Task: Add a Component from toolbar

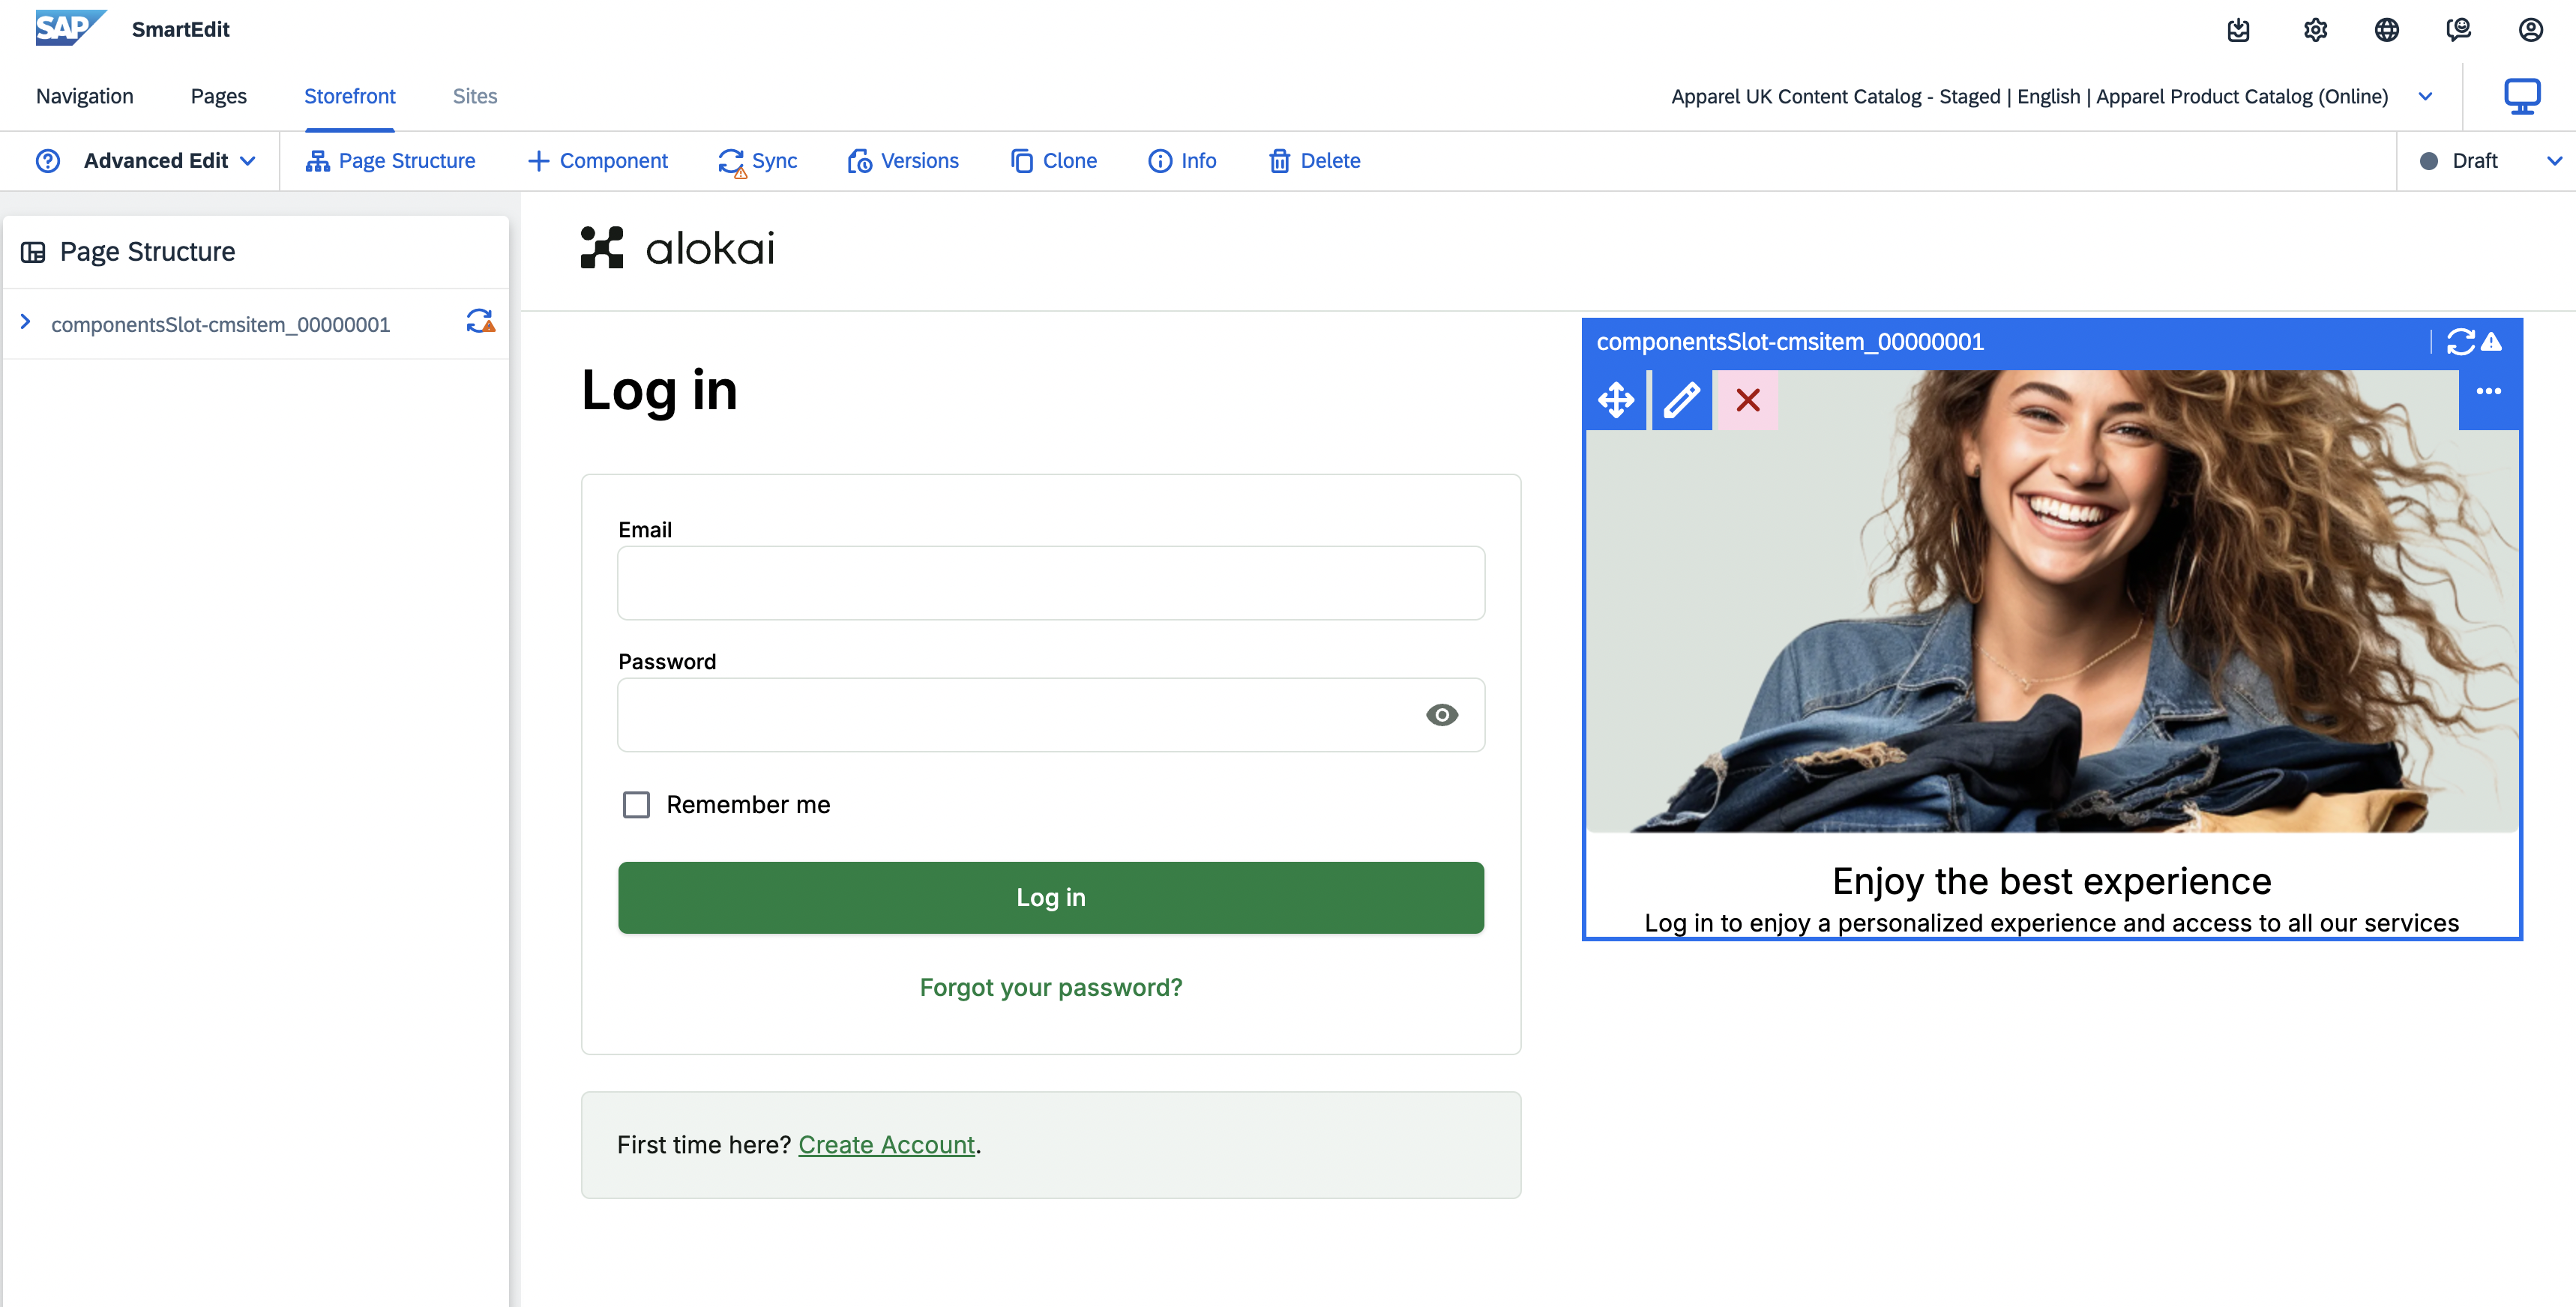Action: tap(598, 161)
